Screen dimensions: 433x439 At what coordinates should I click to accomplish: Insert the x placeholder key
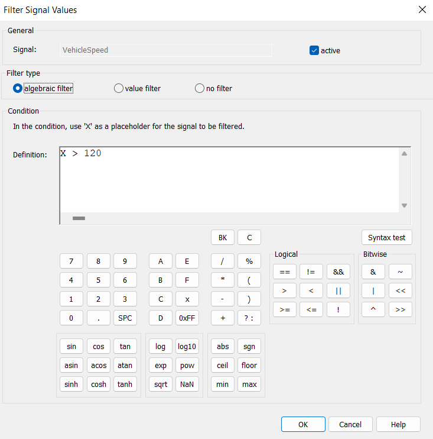pos(187,299)
